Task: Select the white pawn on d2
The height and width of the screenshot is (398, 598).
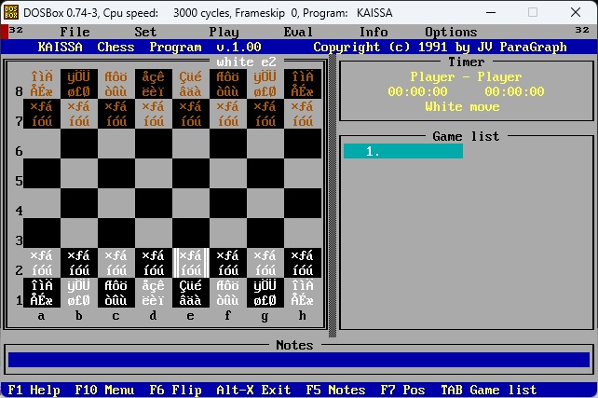Action: (154, 263)
